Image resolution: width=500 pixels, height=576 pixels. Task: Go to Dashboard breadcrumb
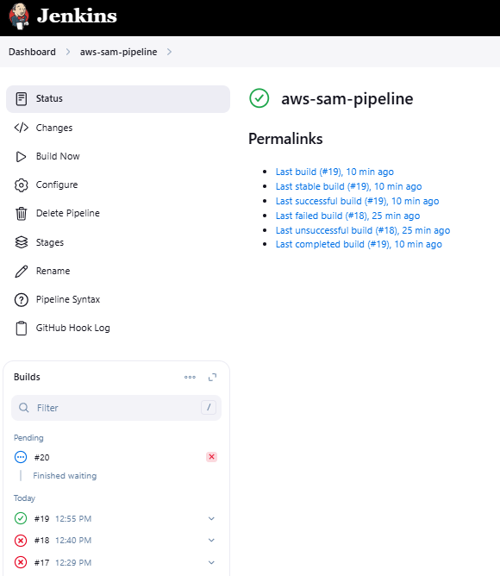click(x=33, y=52)
